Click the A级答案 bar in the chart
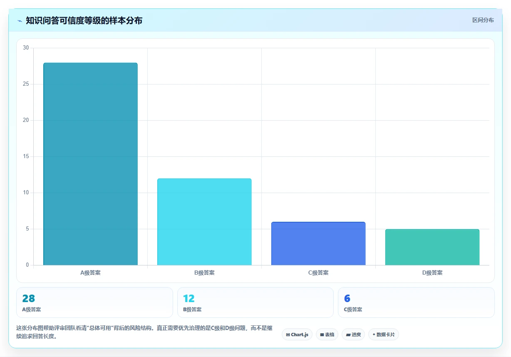Image resolution: width=511 pixels, height=357 pixels. (90, 164)
